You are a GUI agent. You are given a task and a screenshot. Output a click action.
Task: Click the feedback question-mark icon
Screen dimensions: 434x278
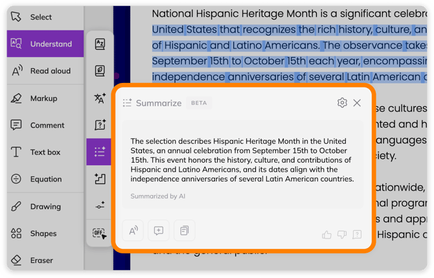tap(357, 235)
